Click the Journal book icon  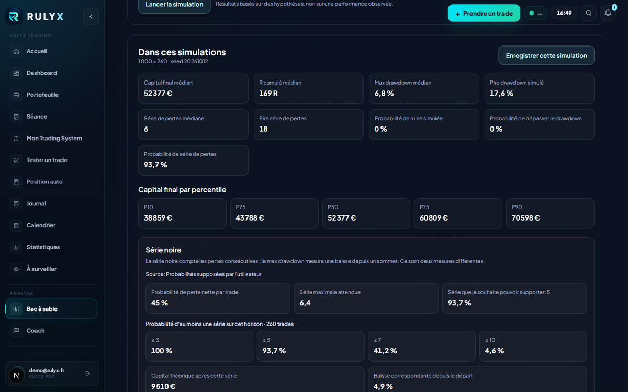point(16,204)
